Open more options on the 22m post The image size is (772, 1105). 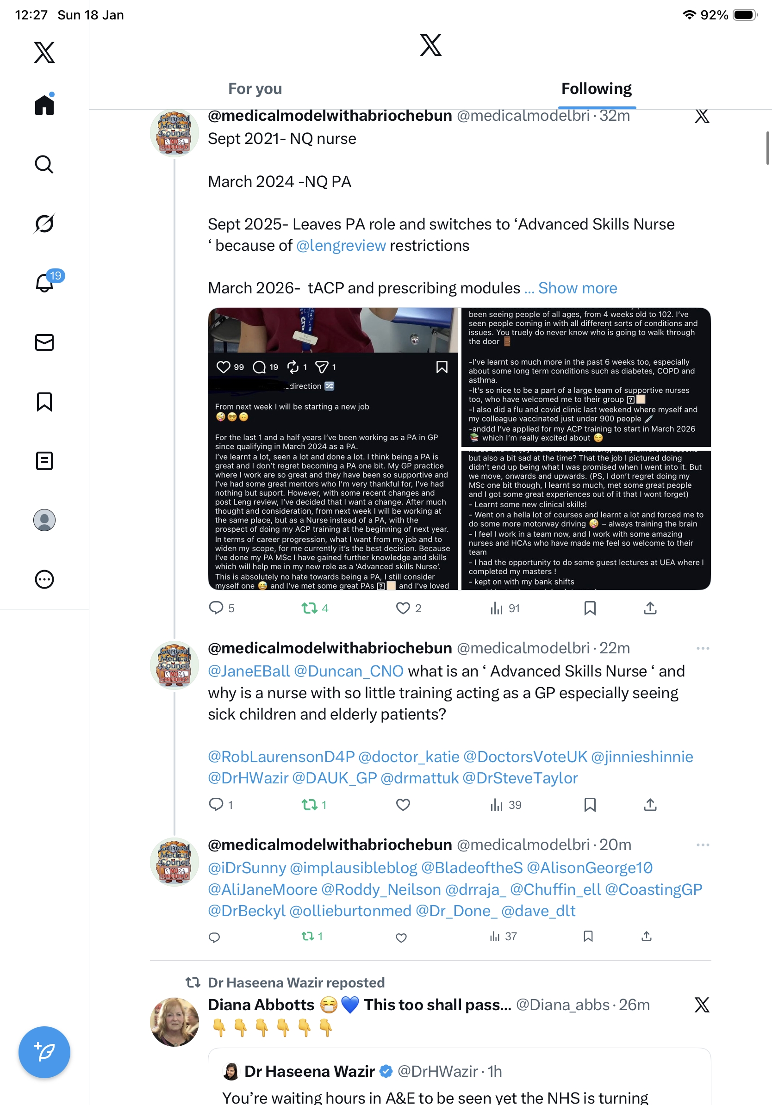pos(703,648)
